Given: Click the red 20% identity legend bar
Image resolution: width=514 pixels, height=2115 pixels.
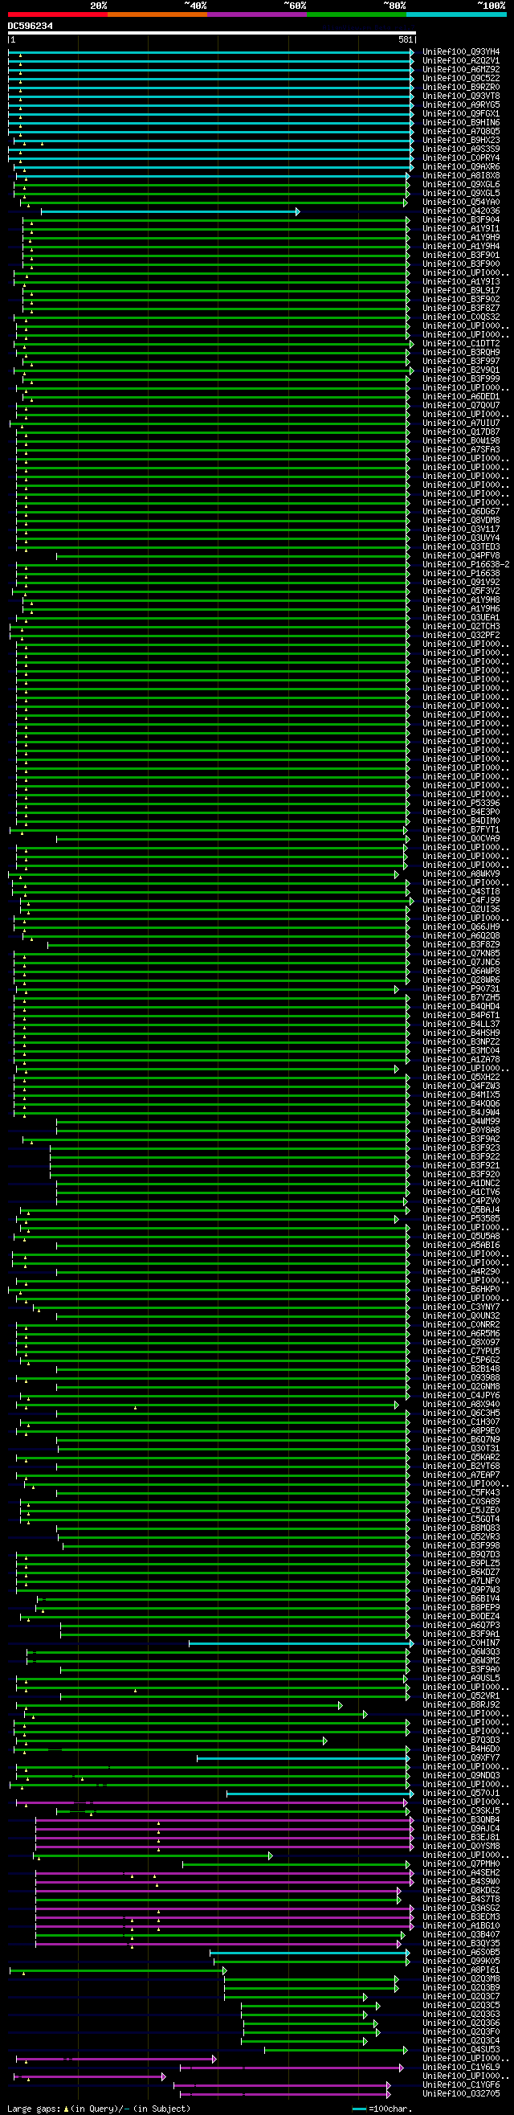Looking at the screenshot, I should (58, 14).
